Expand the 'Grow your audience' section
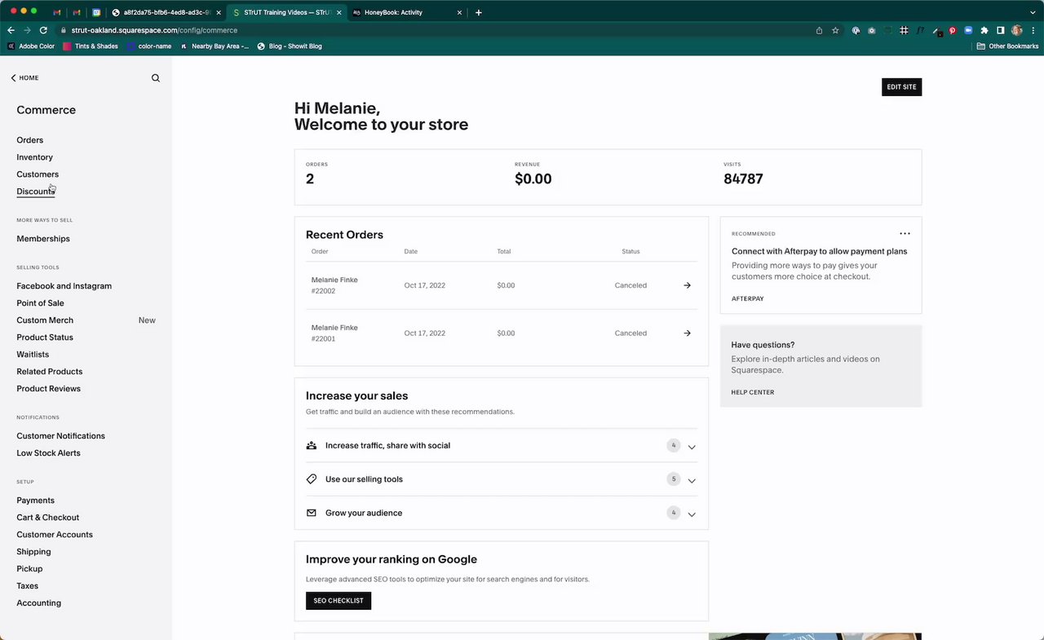 coord(692,514)
